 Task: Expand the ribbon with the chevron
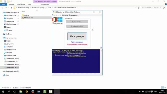163,4
